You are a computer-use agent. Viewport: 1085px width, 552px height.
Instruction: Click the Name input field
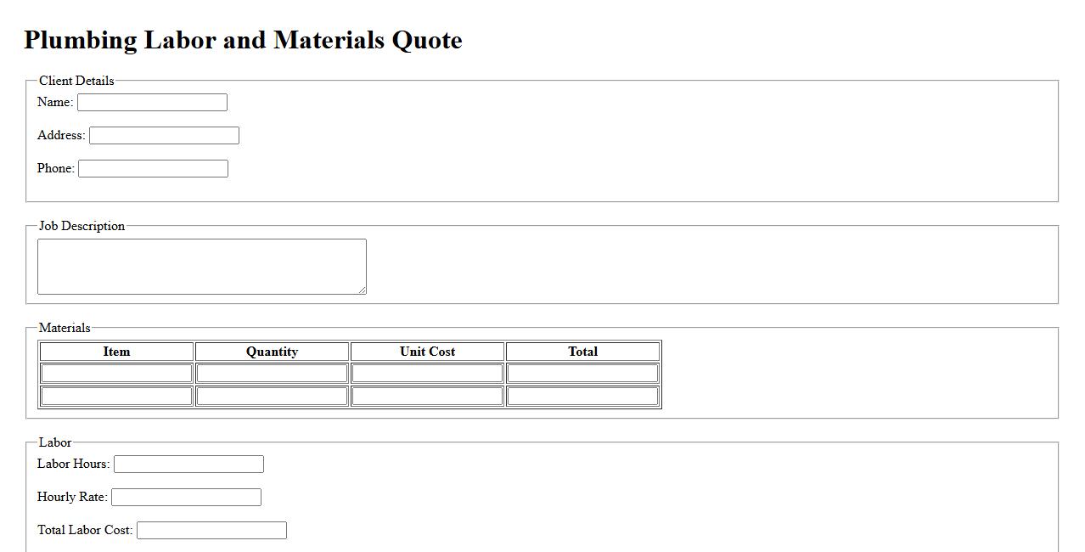pos(152,102)
